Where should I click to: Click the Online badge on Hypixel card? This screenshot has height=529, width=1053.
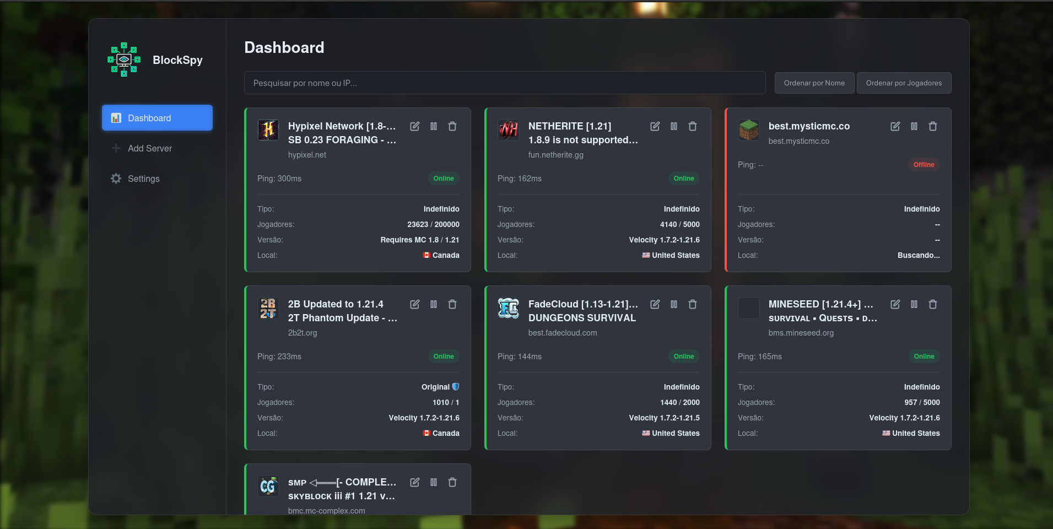tap(444, 179)
